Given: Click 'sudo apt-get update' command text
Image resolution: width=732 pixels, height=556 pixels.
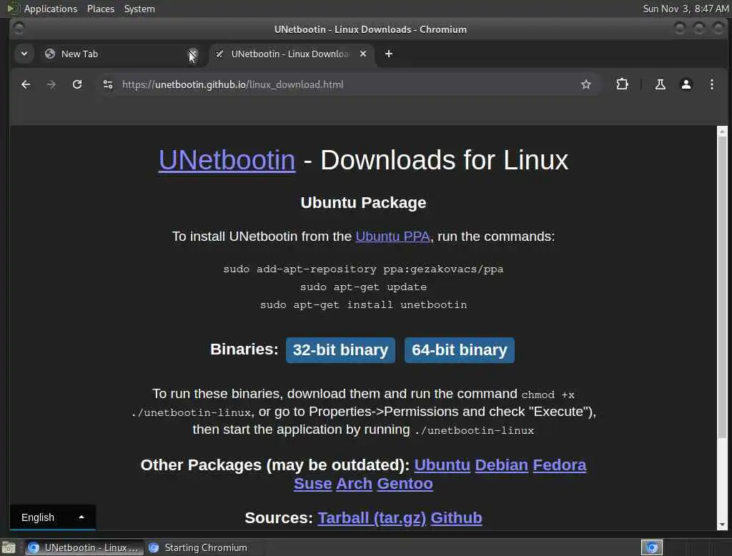Looking at the screenshot, I should [363, 287].
